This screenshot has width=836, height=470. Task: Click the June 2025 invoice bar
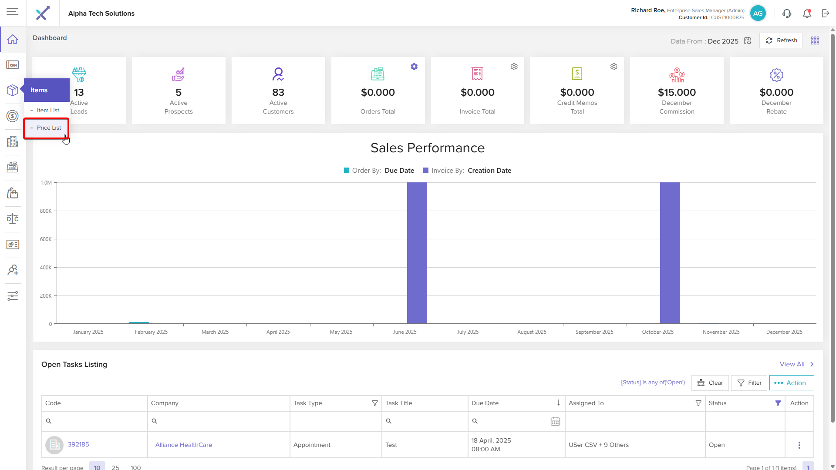coord(417,252)
